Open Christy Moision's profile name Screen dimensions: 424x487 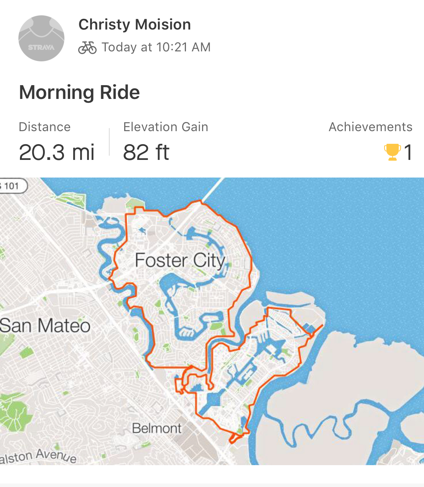click(x=135, y=25)
